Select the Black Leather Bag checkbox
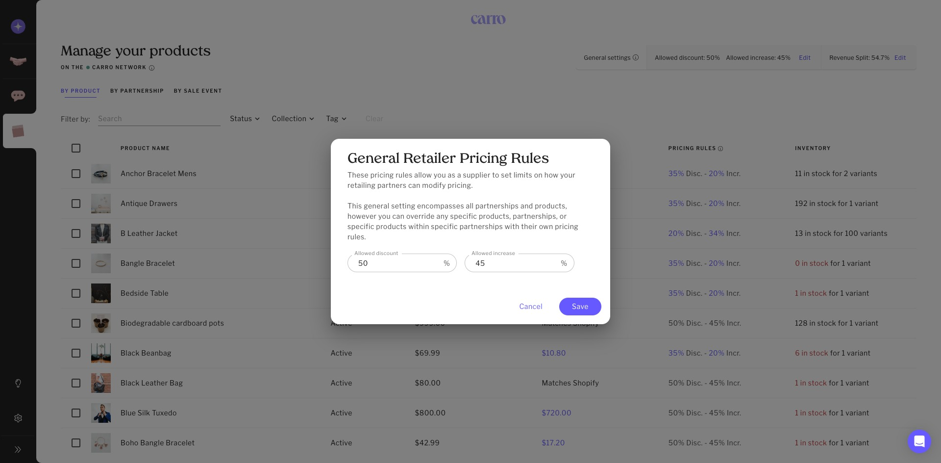The height and width of the screenshot is (463, 941). [x=76, y=383]
